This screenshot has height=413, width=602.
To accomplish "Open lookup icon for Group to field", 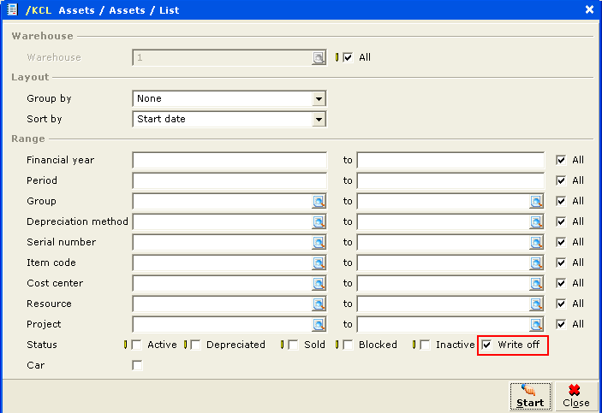I will (x=536, y=201).
